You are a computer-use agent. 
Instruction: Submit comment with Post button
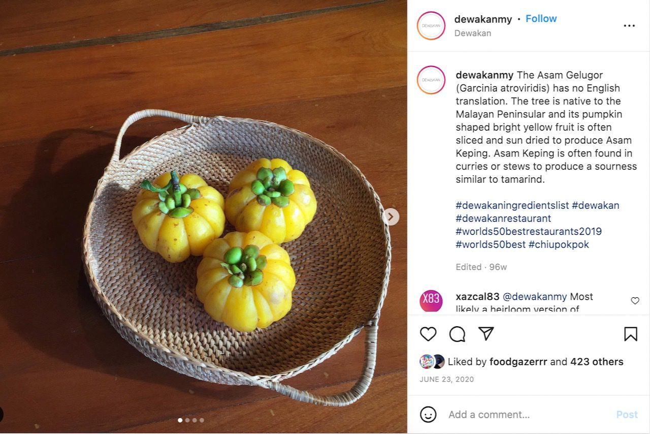(x=627, y=415)
